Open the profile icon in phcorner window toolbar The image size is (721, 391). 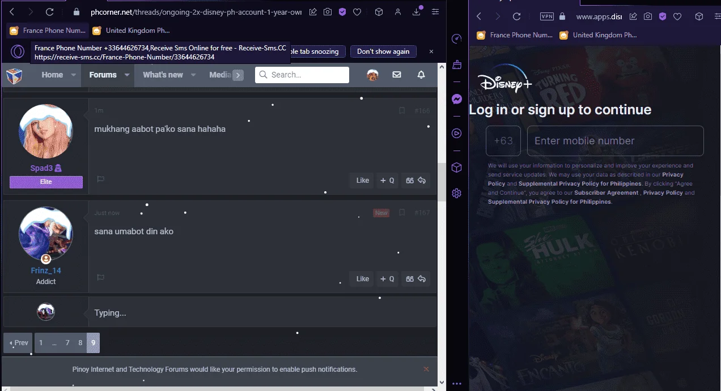(398, 12)
